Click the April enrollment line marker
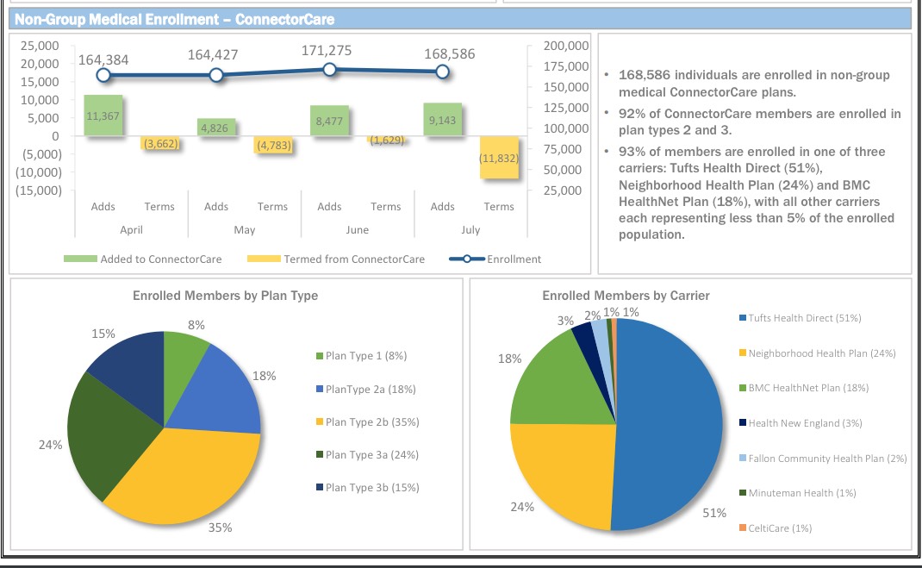The width and height of the screenshot is (922, 568). coord(103,76)
